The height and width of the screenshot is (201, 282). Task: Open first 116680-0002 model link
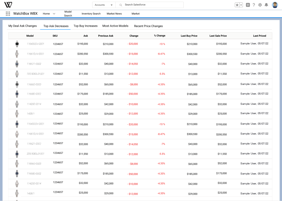tap(34, 94)
